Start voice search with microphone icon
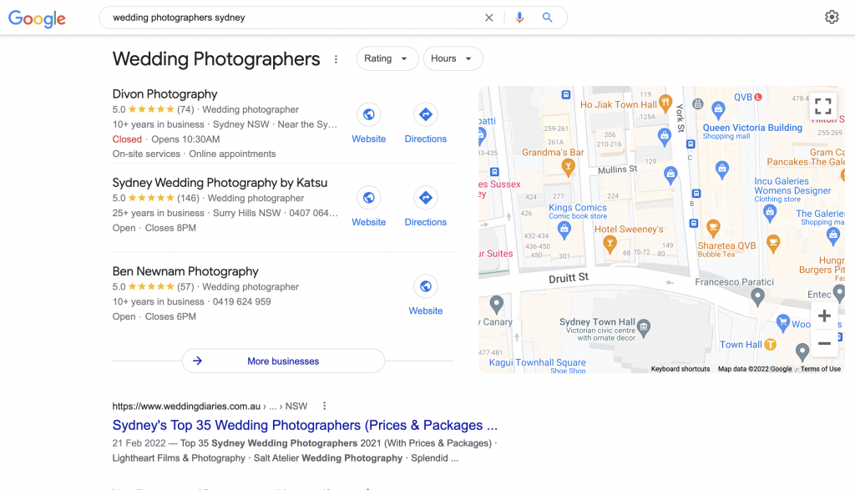855x490 pixels. 519,18
